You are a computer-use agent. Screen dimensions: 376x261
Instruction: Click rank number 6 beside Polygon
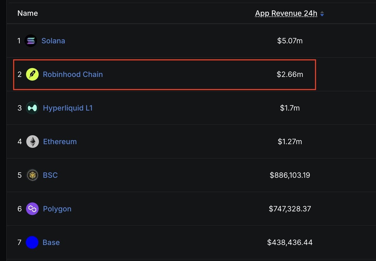[x=20, y=209]
